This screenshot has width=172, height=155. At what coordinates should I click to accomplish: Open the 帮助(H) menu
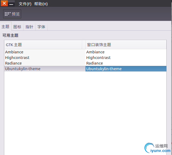coord(41,4)
